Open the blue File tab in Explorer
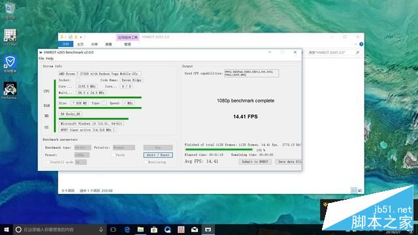This screenshot has width=418, height=235. tap(66, 44)
